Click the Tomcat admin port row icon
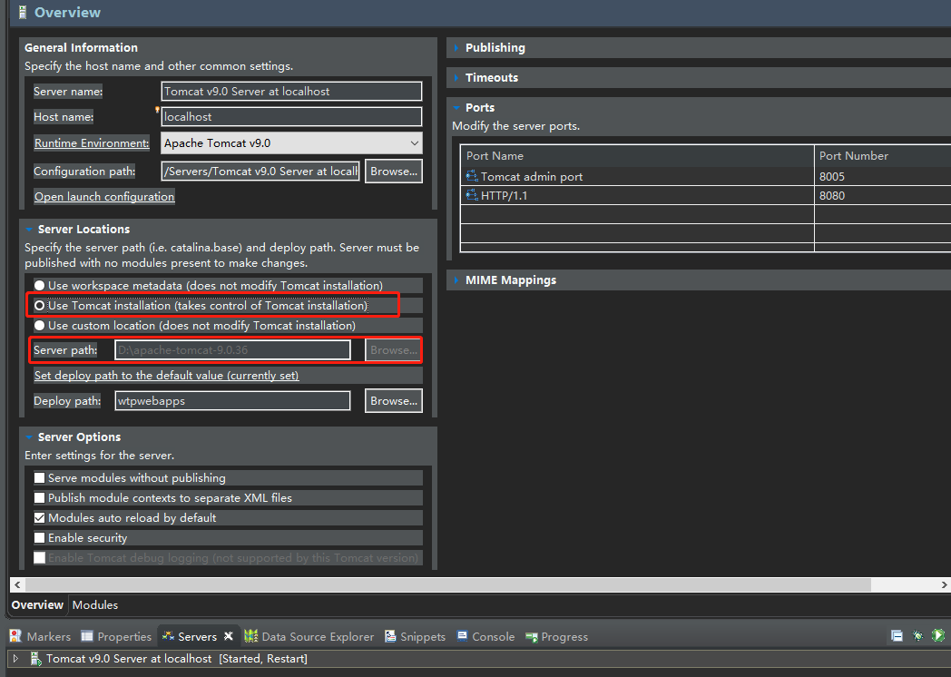The image size is (951, 677). [472, 176]
